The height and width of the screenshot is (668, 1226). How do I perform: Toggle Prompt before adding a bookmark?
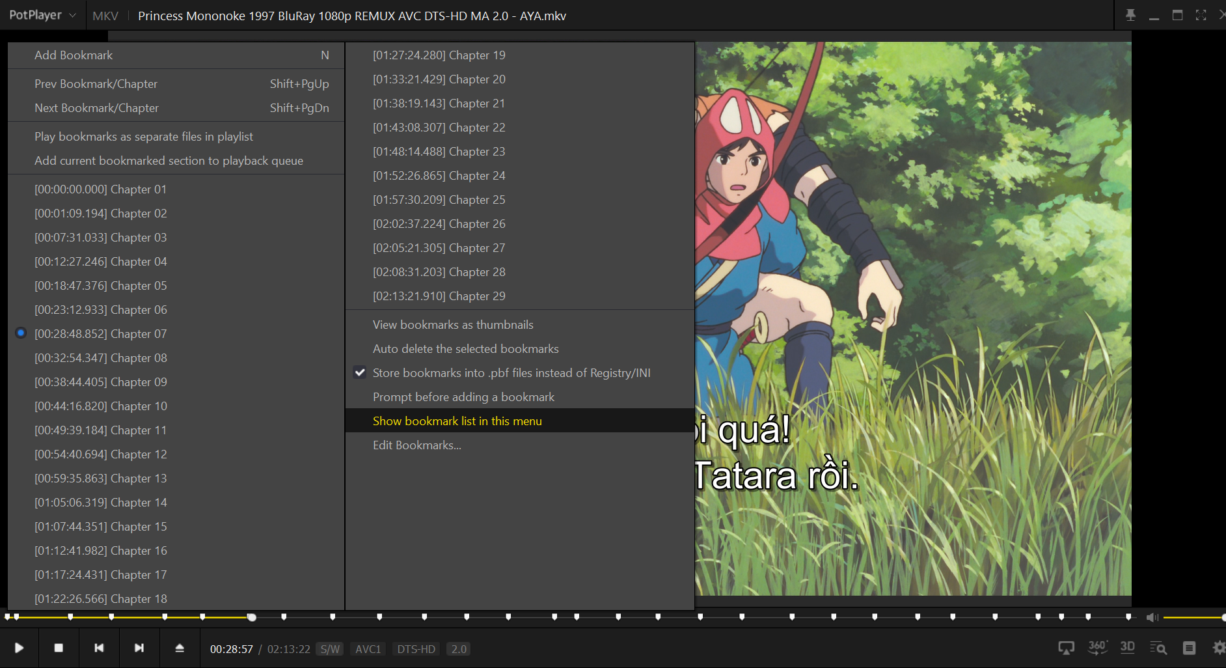click(x=520, y=397)
